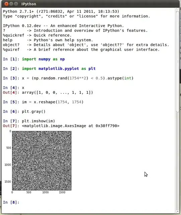Click the x-axis tick label 1500
The image size is (181, 215).
pos(62,192)
